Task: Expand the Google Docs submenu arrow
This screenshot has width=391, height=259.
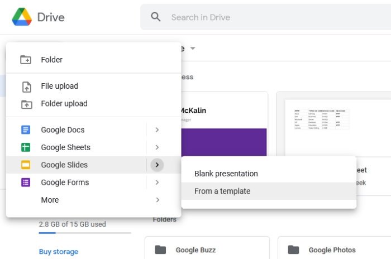Action: point(158,130)
